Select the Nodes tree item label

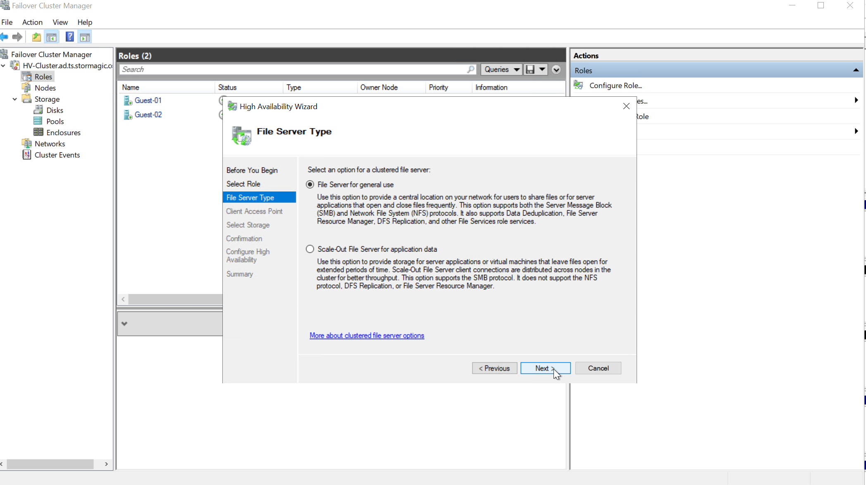pyautogui.click(x=45, y=88)
